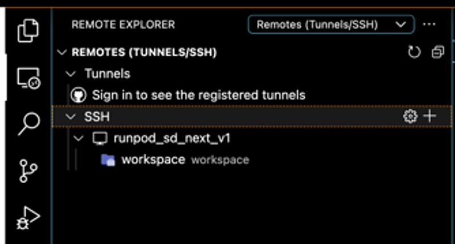This screenshot has width=455, height=244.
Task: Click the REMOTE EXPLORER panel title
Action: click(123, 24)
